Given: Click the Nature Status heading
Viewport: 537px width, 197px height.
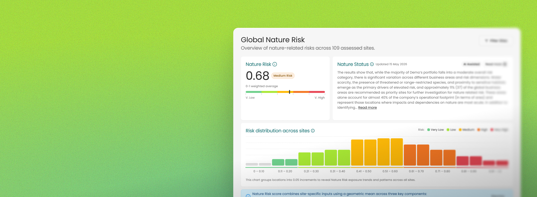Looking at the screenshot, I should pyautogui.click(x=353, y=64).
